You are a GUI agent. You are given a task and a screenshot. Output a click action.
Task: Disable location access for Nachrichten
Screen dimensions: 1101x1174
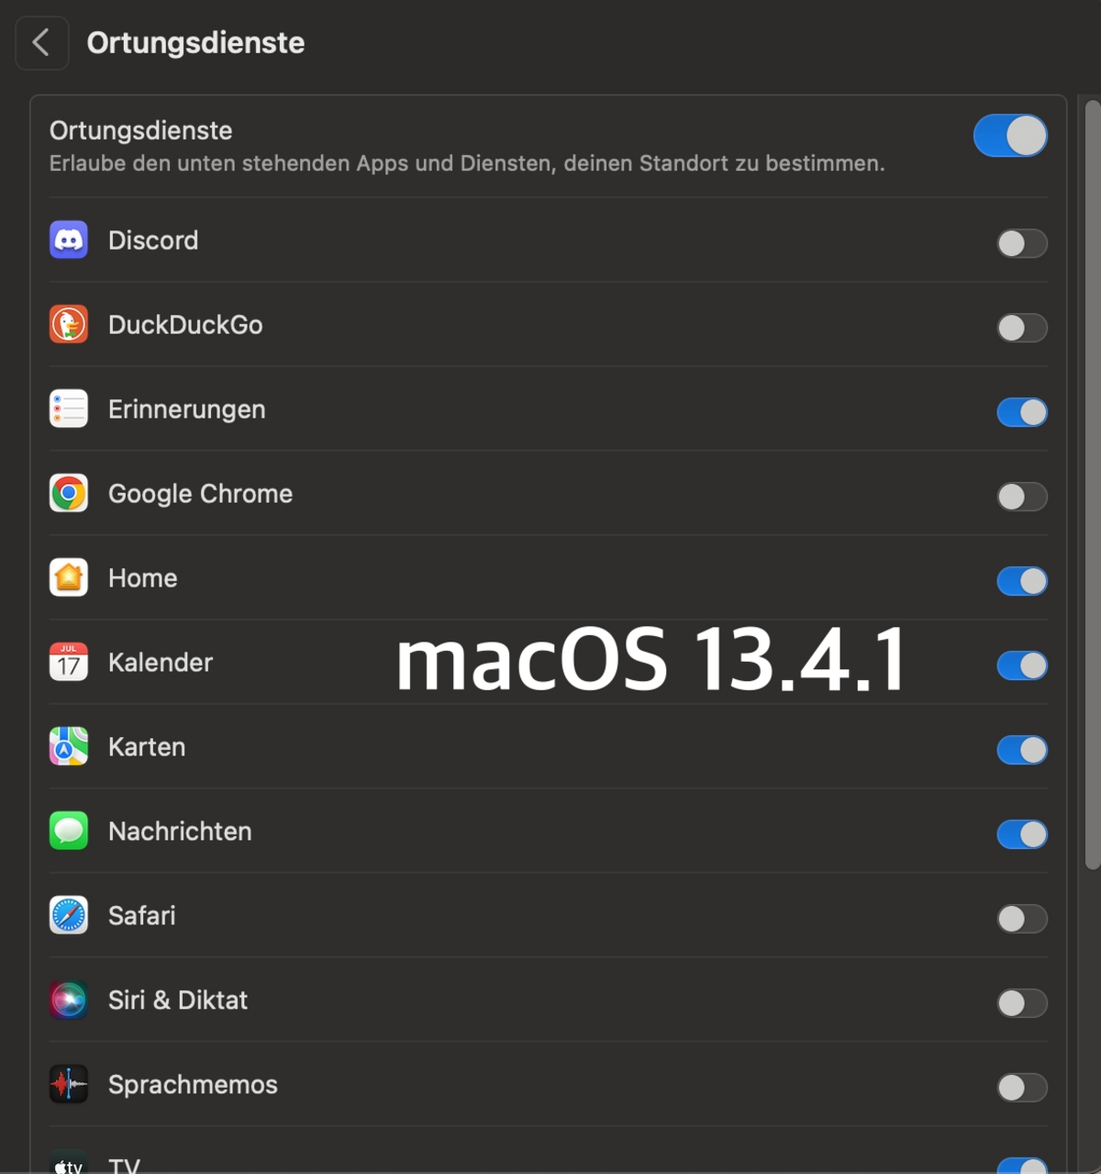(x=1022, y=834)
